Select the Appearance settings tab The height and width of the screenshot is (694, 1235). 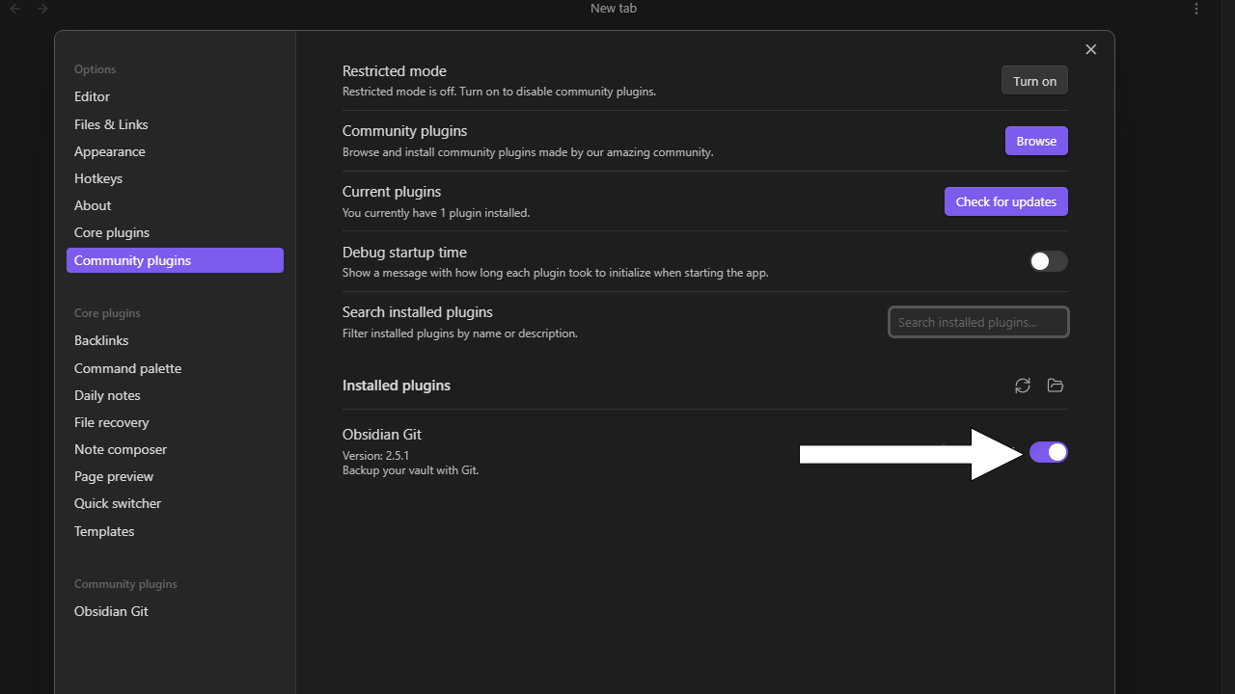click(x=110, y=151)
